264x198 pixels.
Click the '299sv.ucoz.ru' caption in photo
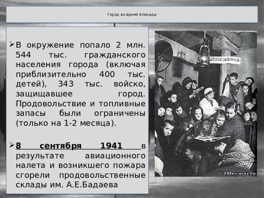click(x=239, y=173)
